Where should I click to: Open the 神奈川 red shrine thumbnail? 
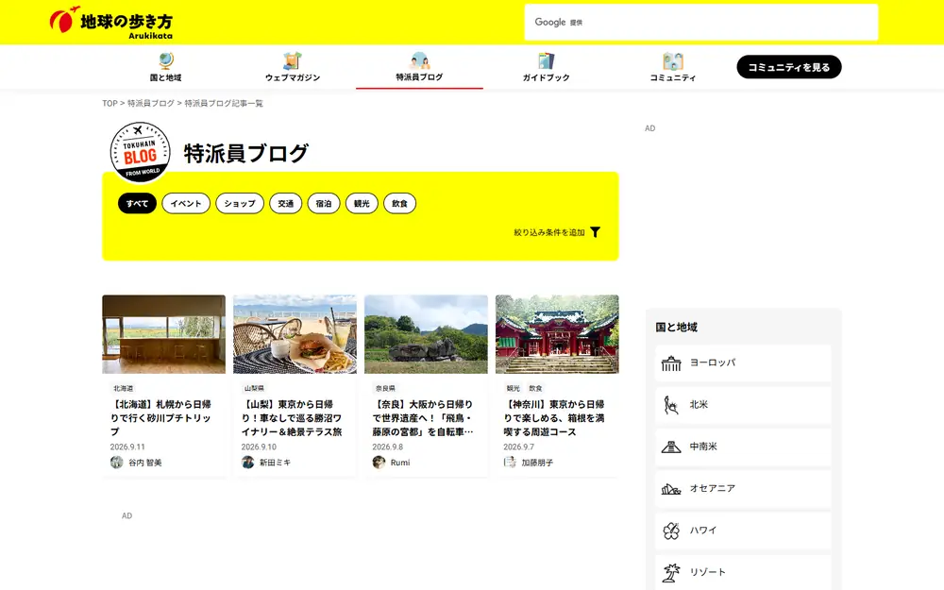click(x=558, y=334)
